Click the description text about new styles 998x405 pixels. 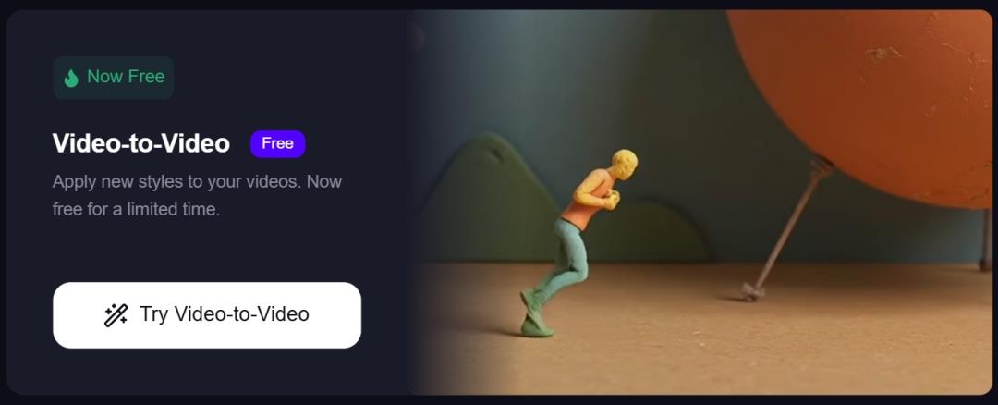coord(198,195)
